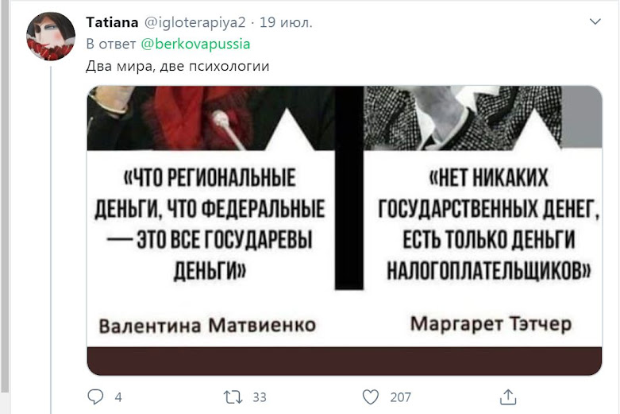Click the tweet text Два мира, две психологии
This screenshot has height=414, width=620.
click(178, 66)
